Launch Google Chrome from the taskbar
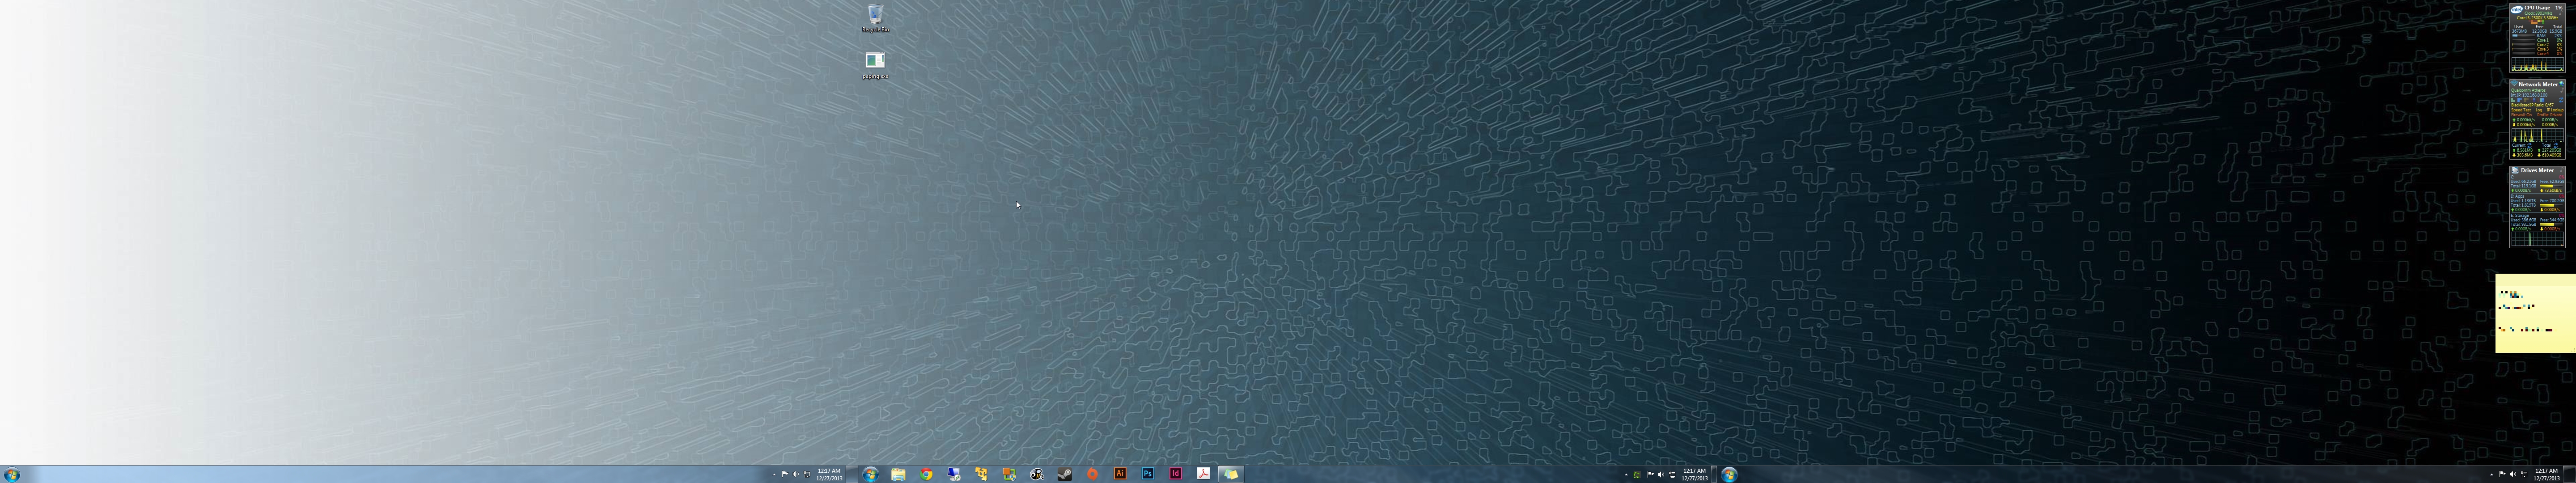The image size is (2576, 483). [926, 474]
